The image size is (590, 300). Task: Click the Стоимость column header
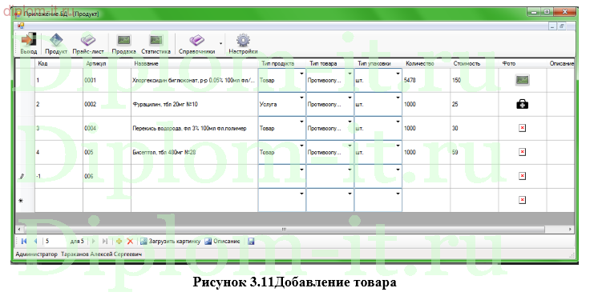pos(475,63)
